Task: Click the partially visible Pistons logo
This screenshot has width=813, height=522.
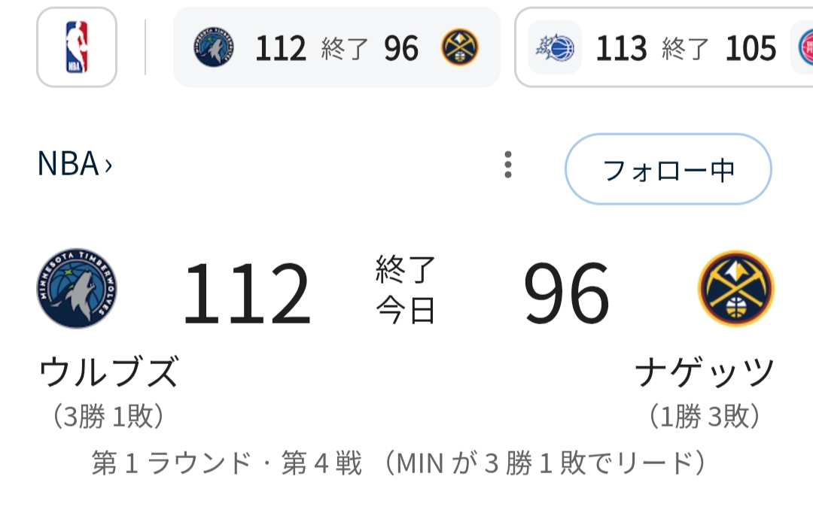Action: [x=805, y=47]
